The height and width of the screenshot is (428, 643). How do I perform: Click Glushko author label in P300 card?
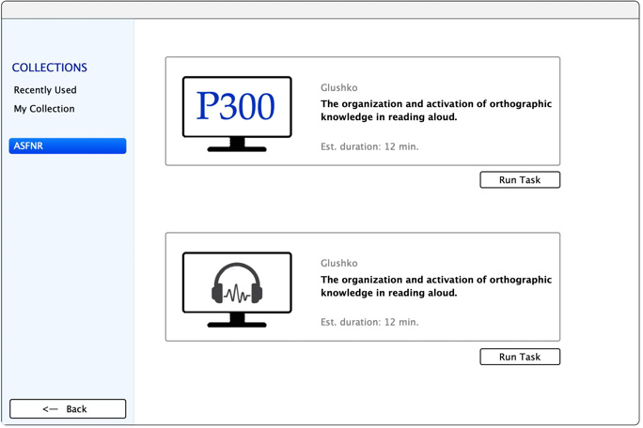(x=339, y=88)
